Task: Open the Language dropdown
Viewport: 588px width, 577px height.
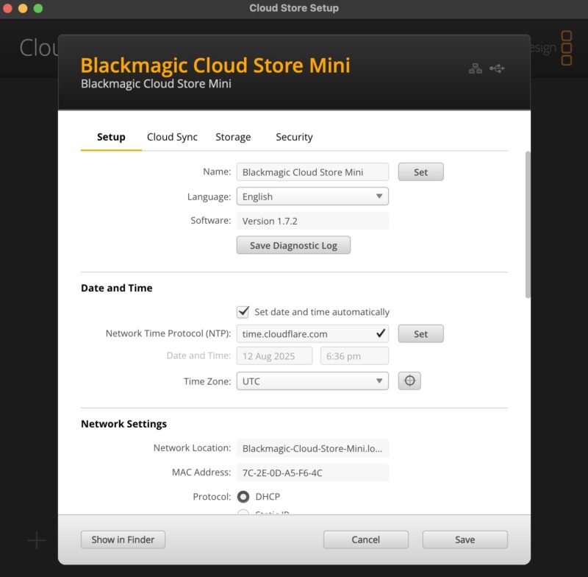Action: click(x=312, y=197)
